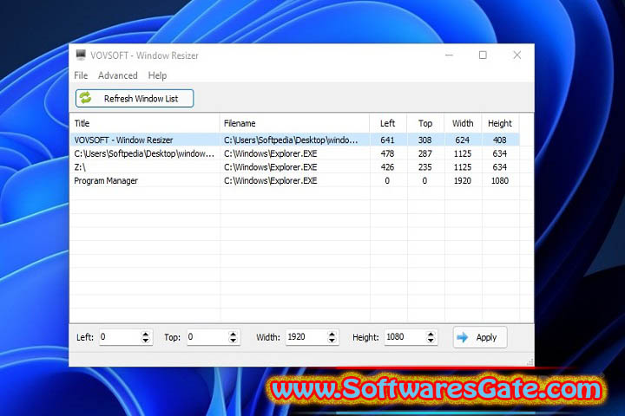
Task: Click Top value 235 in Z:\ row
Action: point(424,167)
